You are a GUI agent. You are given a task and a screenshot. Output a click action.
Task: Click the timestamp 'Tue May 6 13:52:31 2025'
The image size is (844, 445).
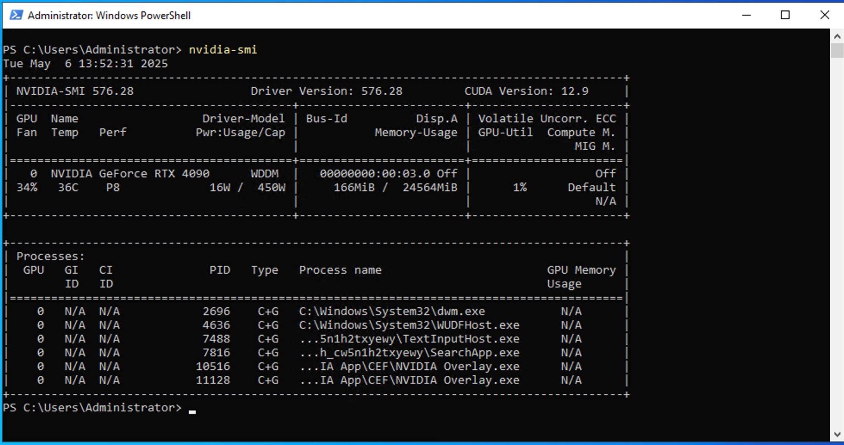tap(85, 64)
